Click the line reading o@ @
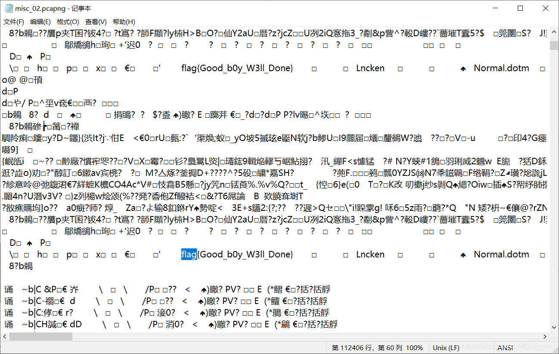This screenshot has width=559, height=354. (22, 80)
